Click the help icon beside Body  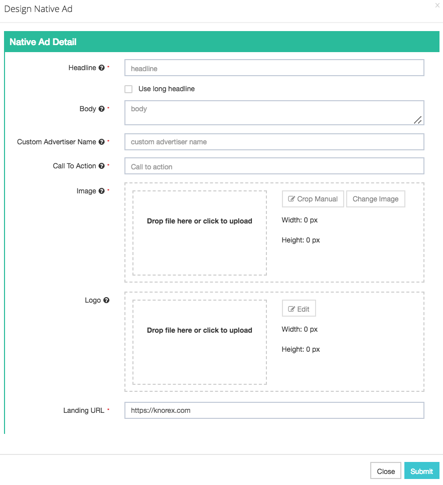coord(101,109)
